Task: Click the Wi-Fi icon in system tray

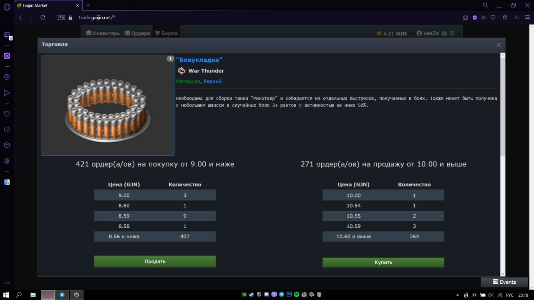Action: click(500, 295)
